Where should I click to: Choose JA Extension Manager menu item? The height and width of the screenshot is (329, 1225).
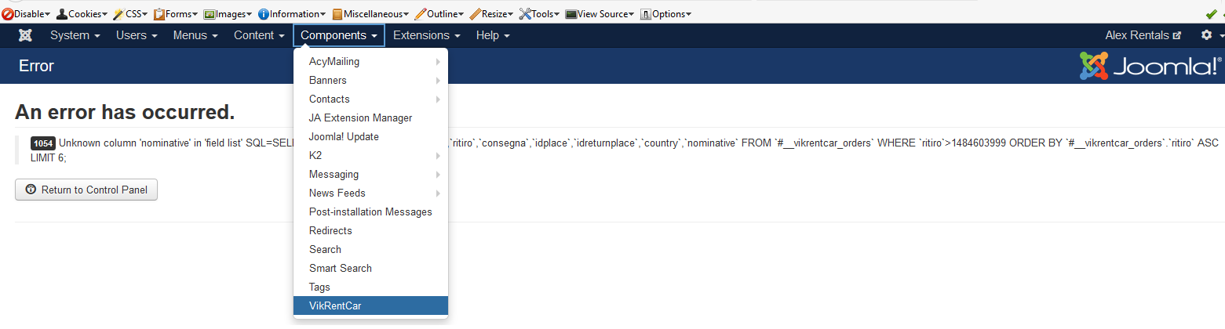[360, 118]
